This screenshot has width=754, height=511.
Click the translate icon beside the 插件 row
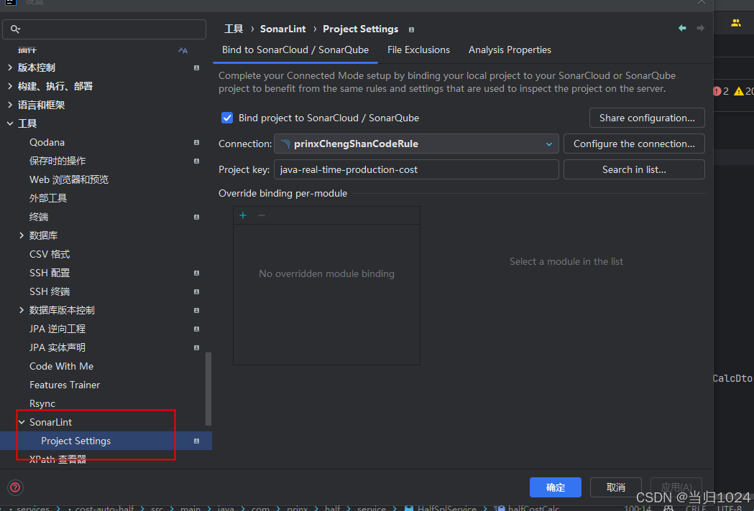(183, 50)
